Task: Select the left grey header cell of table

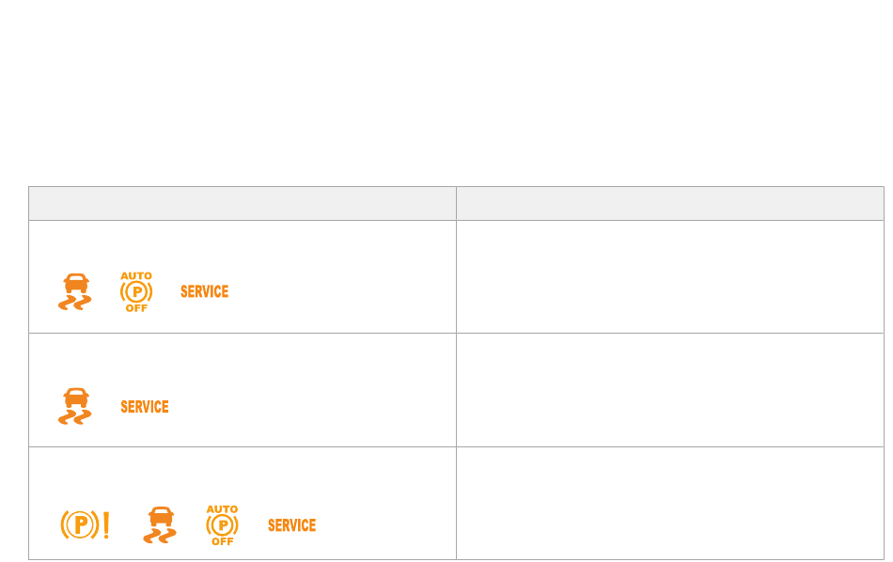Action: 242,203
